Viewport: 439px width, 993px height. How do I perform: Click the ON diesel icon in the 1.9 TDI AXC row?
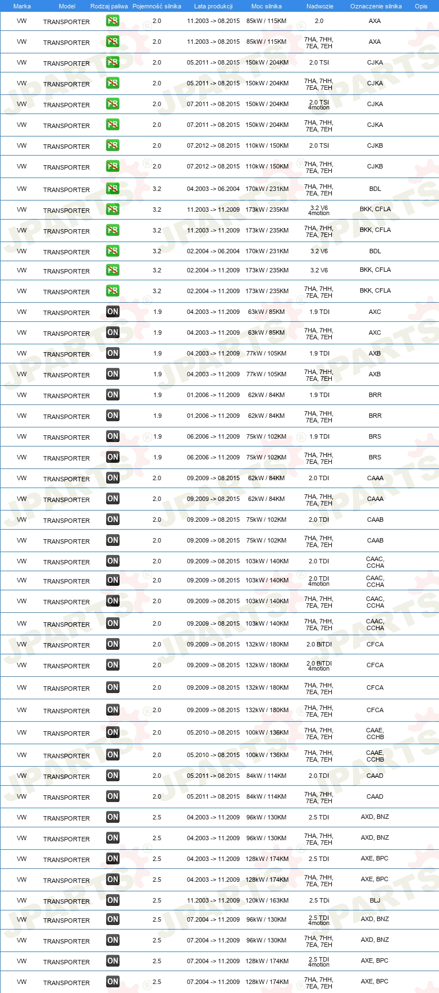coord(113,312)
